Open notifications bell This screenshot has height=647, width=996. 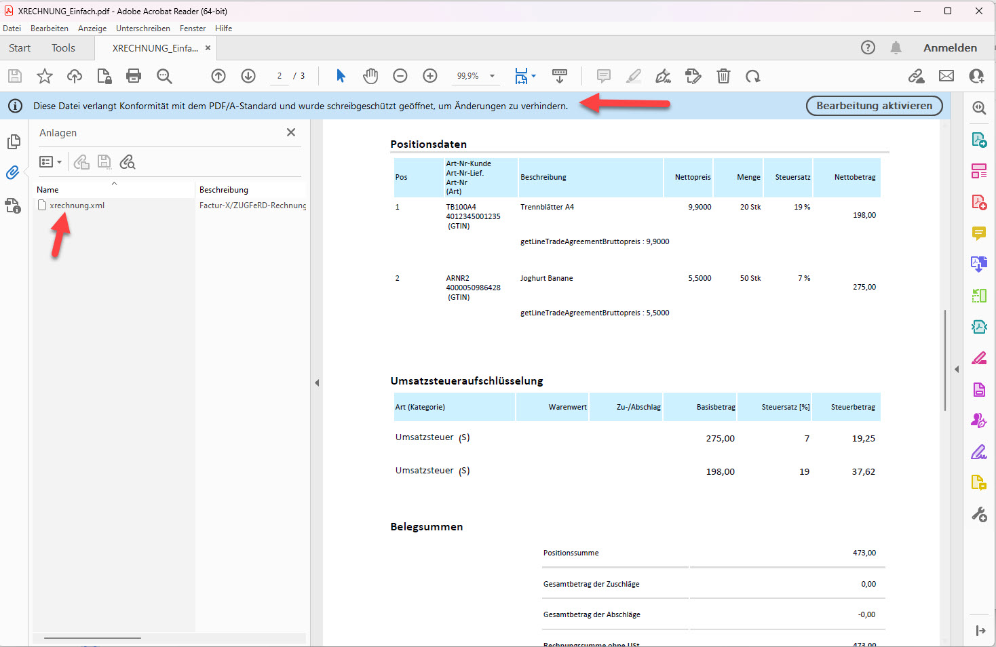pos(896,47)
